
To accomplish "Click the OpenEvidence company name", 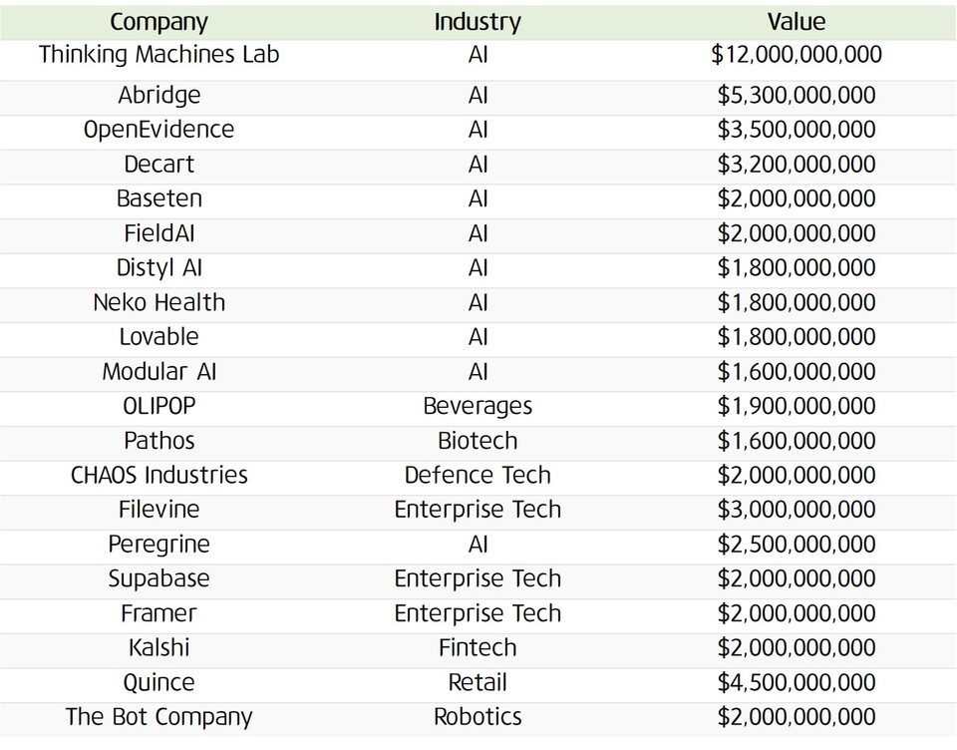I will pyautogui.click(x=159, y=130).
